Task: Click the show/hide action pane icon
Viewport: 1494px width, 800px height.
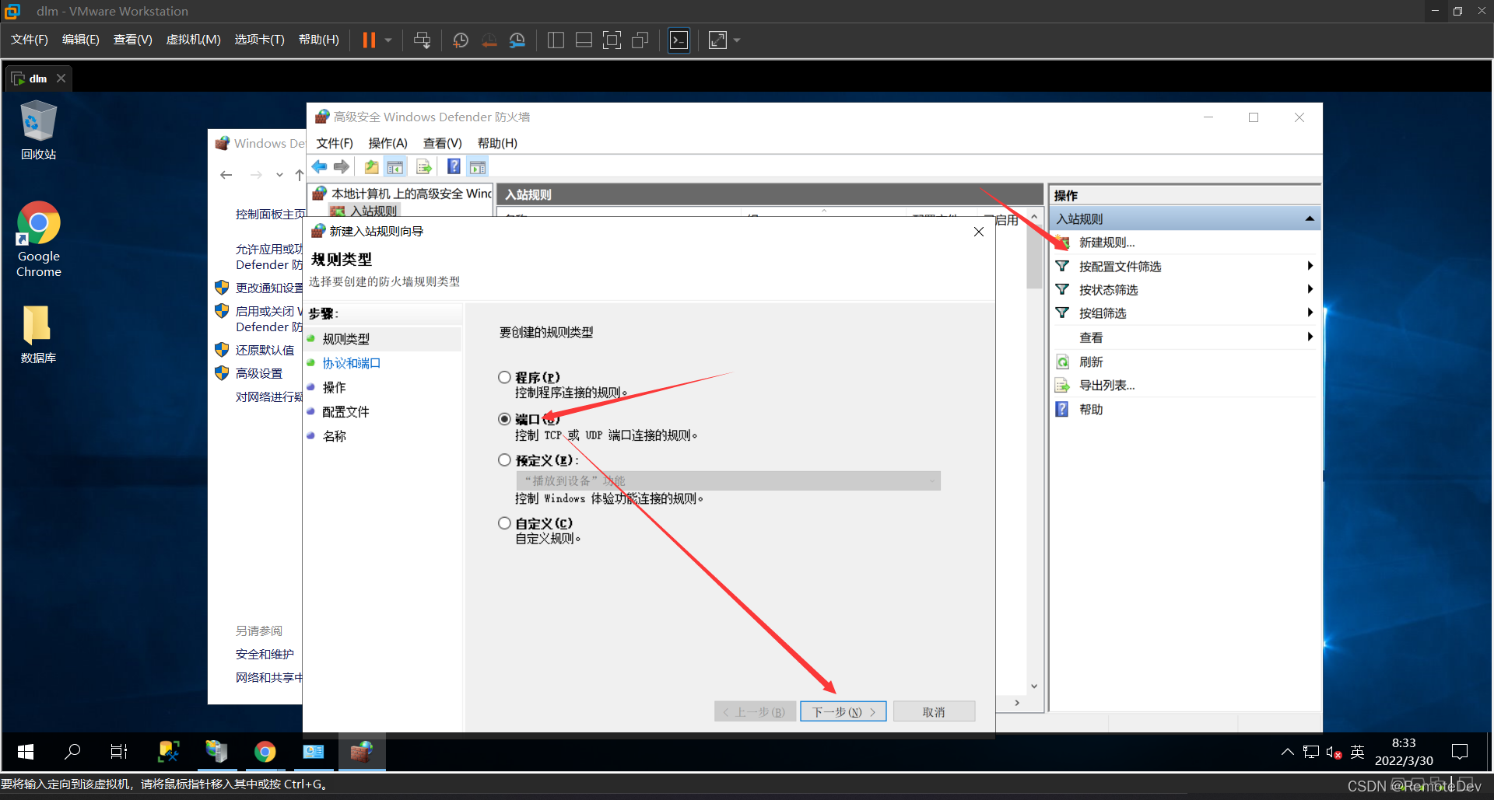Action: click(x=478, y=166)
